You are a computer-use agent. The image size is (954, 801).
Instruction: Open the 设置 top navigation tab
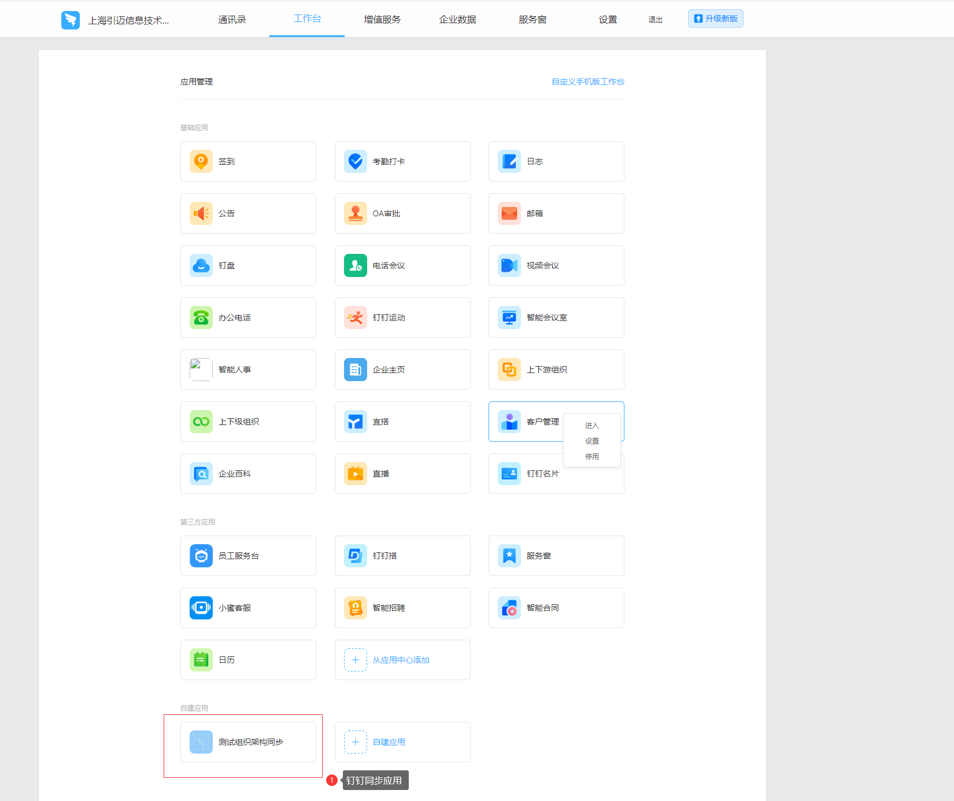(x=608, y=20)
